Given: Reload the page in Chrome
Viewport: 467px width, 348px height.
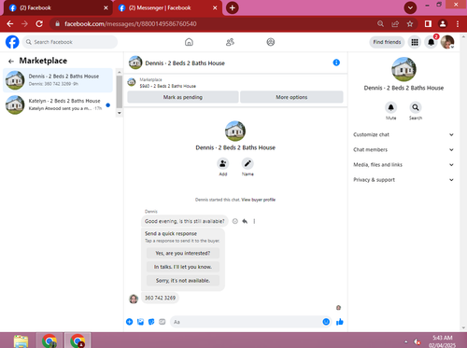Looking at the screenshot, I should [39, 23].
